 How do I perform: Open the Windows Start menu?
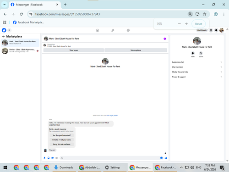pos(5,167)
